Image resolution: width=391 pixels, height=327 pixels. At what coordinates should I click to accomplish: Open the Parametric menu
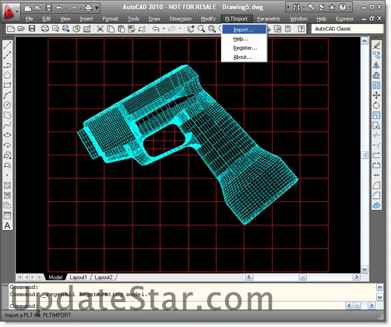tap(269, 19)
